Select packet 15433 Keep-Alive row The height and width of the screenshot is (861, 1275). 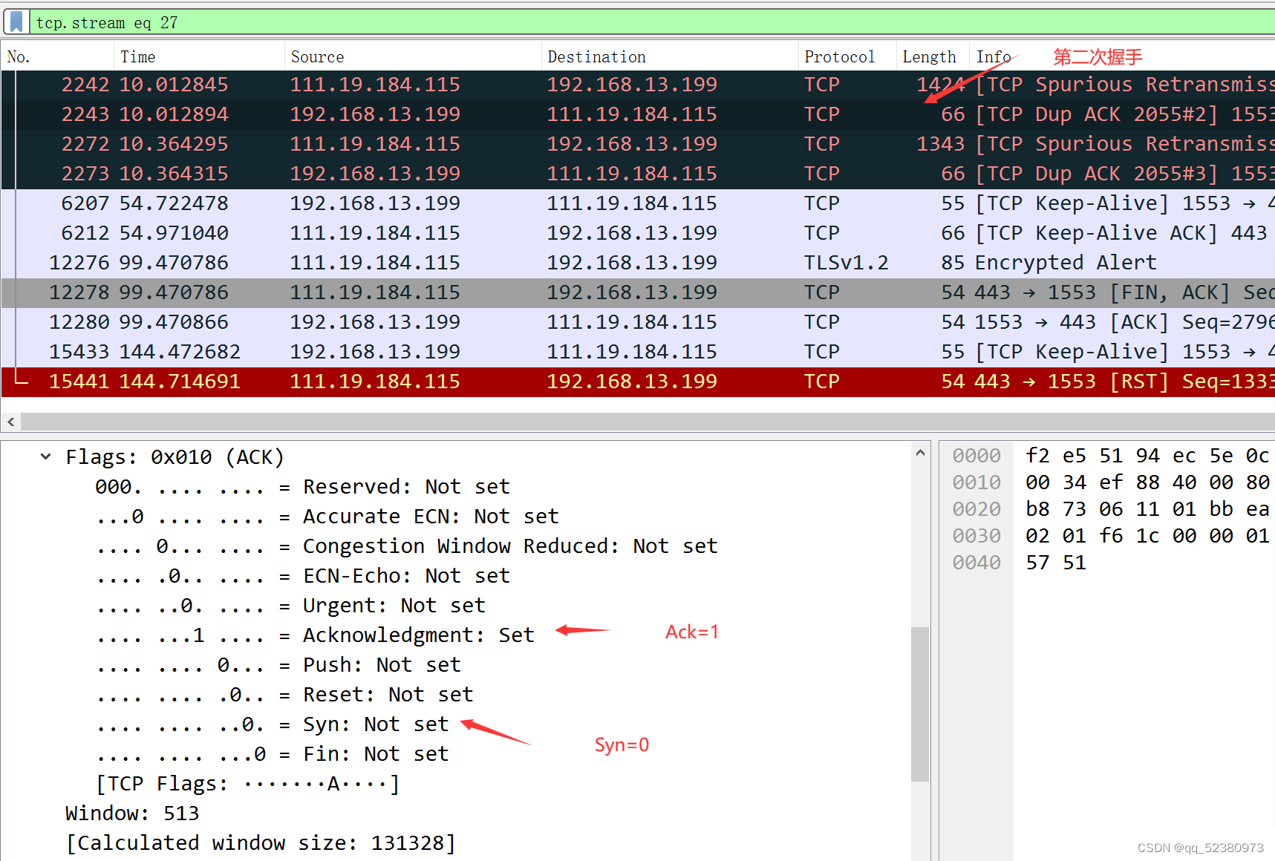pos(638,352)
